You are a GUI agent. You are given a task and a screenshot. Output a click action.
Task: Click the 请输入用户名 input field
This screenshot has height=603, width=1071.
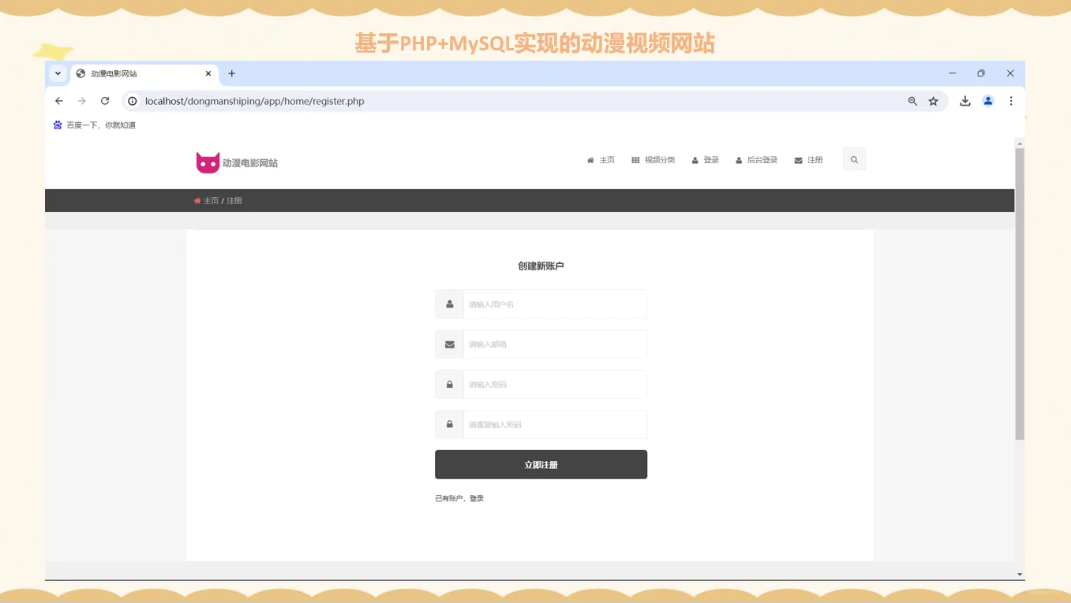tap(555, 303)
